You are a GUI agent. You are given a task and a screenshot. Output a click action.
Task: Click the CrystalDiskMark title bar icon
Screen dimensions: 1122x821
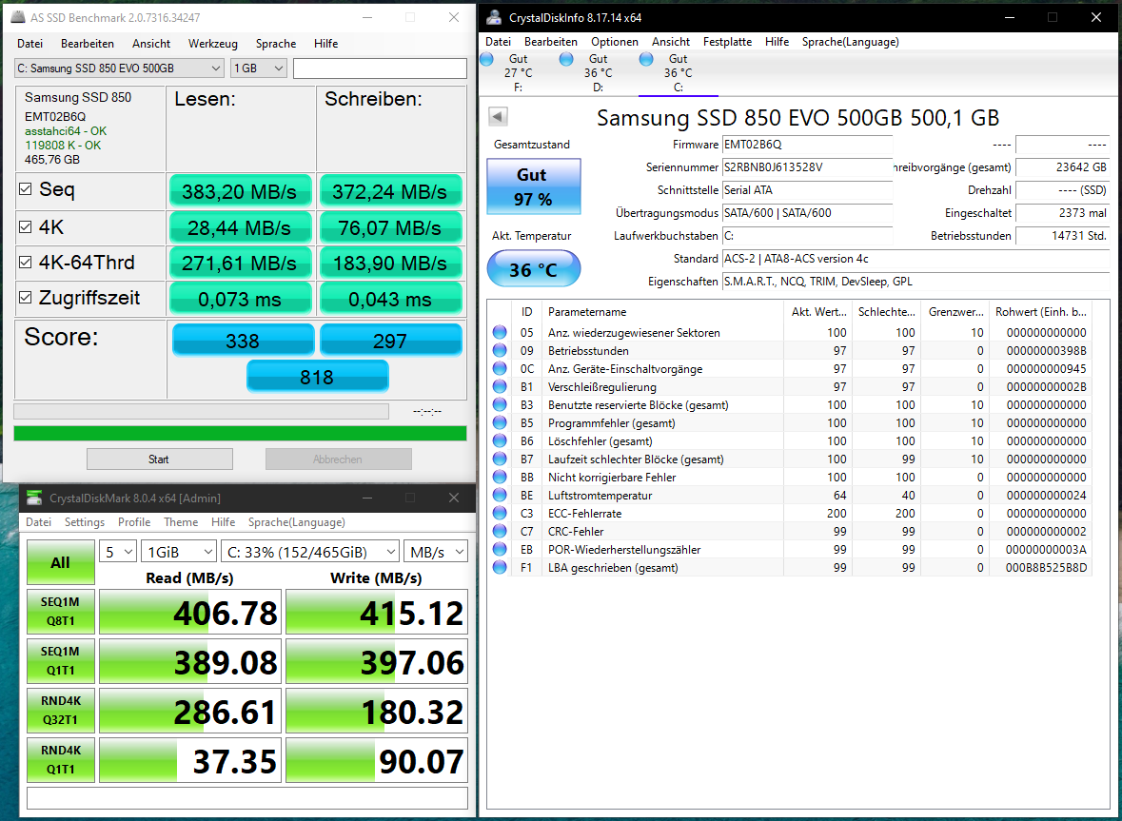(34, 498)
